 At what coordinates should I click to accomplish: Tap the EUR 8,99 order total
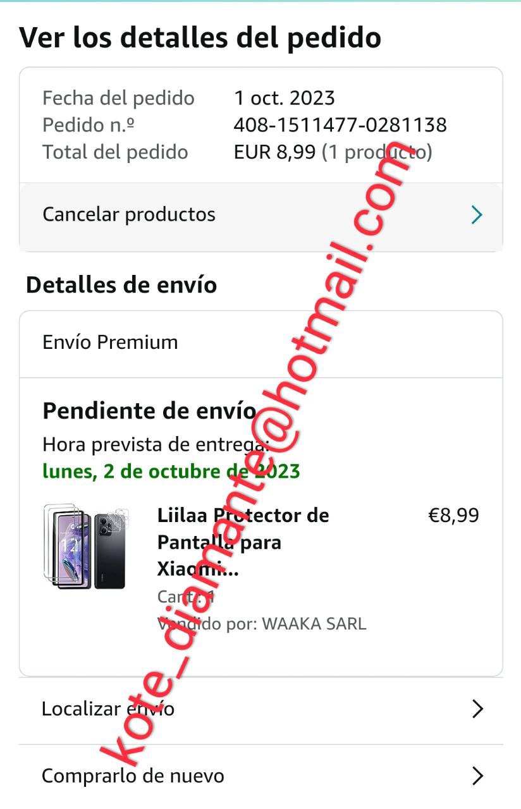[x=274, y=152]
